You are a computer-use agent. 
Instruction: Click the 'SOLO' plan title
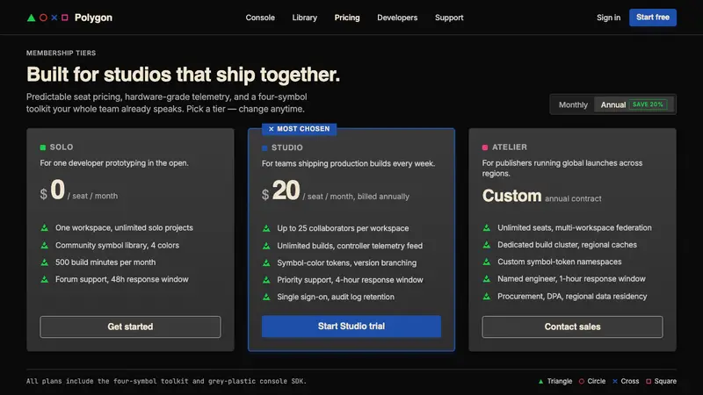pyautogui.click(x=62, y=147)
